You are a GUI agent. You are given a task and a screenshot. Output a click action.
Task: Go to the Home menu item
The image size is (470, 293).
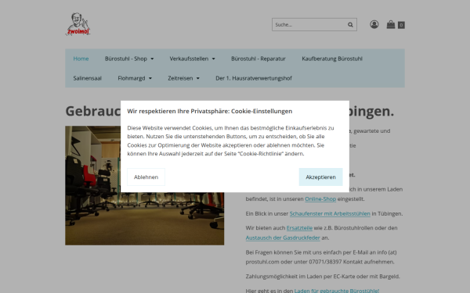coord(81,59)
